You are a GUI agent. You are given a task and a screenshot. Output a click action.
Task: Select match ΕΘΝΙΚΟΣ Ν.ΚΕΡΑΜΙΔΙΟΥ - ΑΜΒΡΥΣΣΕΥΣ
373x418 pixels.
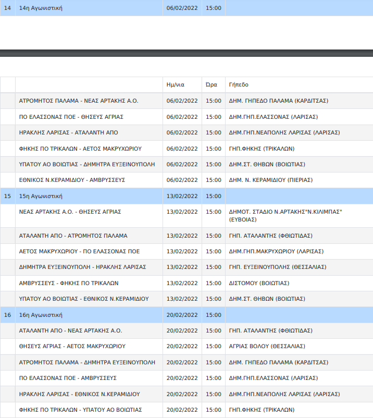[x=72, y=180]
